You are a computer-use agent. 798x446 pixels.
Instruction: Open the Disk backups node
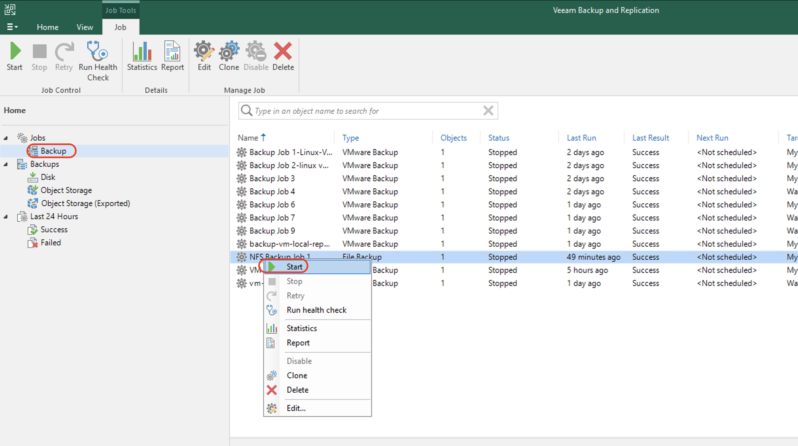pos(48,177)
